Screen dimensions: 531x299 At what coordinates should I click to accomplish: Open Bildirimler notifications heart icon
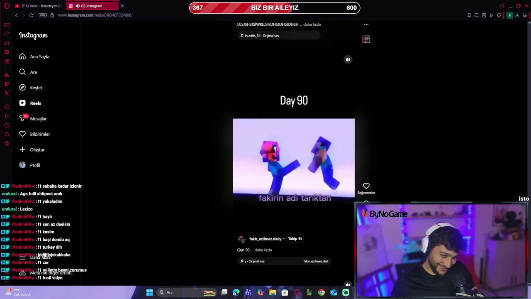click(x=22, y=134)
